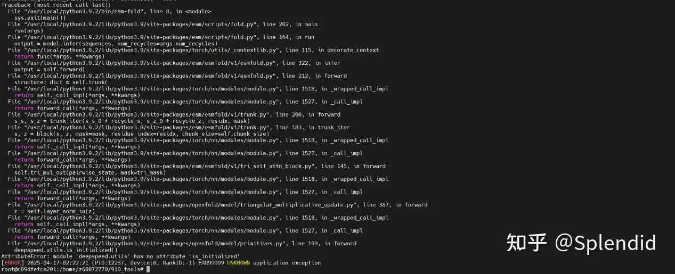675x274 pixels.
Task: Click the red ERROR tag
Action: tap(11, 263)
